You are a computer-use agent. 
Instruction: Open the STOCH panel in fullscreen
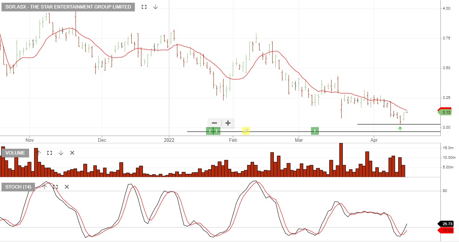[55, 187]
